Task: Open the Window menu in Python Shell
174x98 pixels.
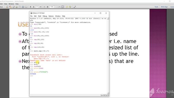Action: 58,16
